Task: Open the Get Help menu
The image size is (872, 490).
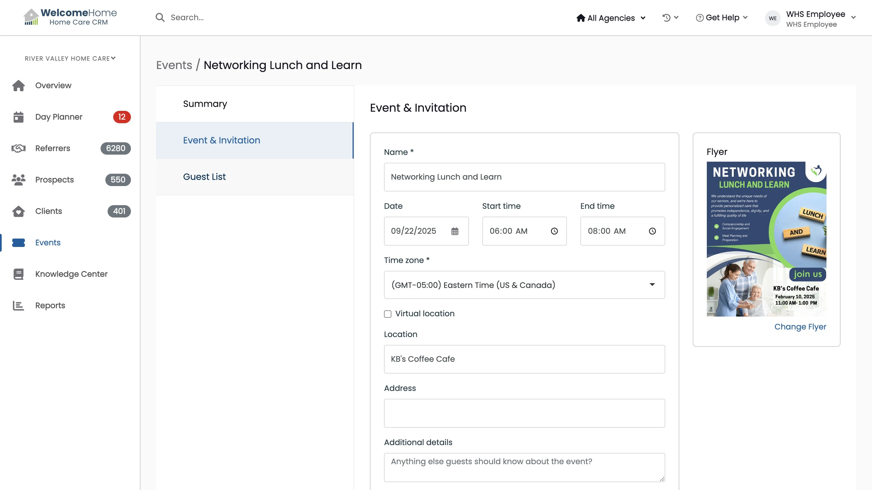Action: tap(722, 18)
